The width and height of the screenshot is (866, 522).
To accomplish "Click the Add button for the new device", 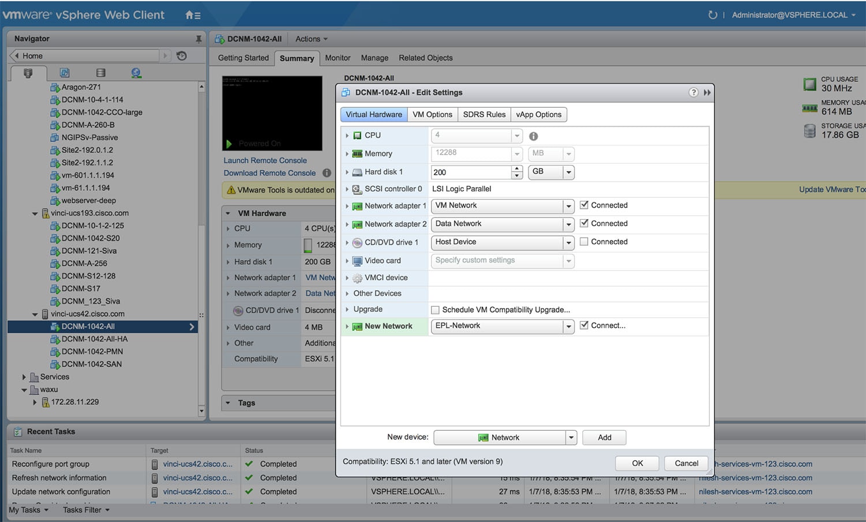I will pos(603,437).
